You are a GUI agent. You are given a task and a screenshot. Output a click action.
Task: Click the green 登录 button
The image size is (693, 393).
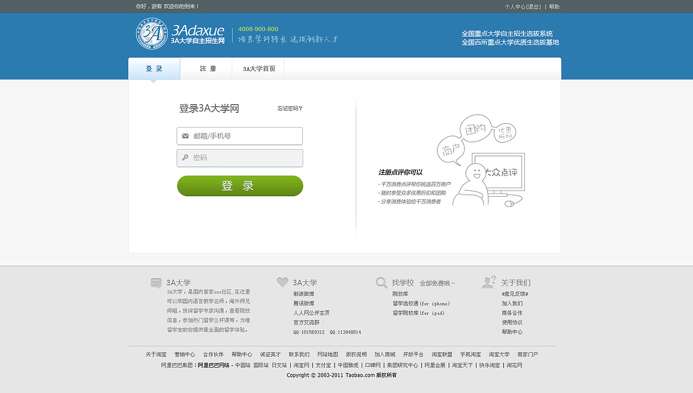pos(240,186)
